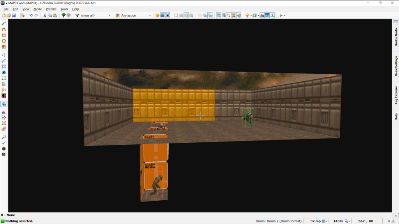Image resolution: width=399 pixels, height=224 pixels.
Task: Open the Help side tab
Action: coord(396,117)
